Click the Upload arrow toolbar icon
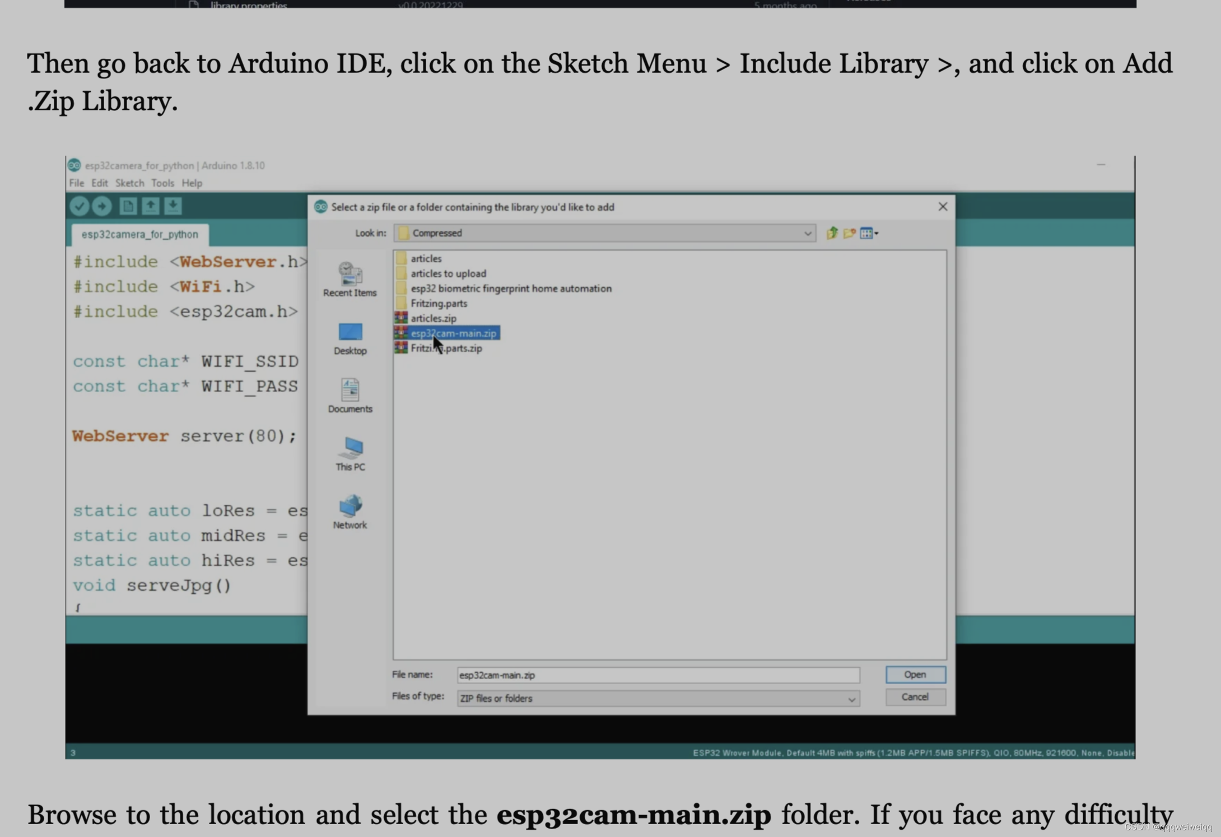This screenshot has width=1221, height=837. click(x=102, y=207)
